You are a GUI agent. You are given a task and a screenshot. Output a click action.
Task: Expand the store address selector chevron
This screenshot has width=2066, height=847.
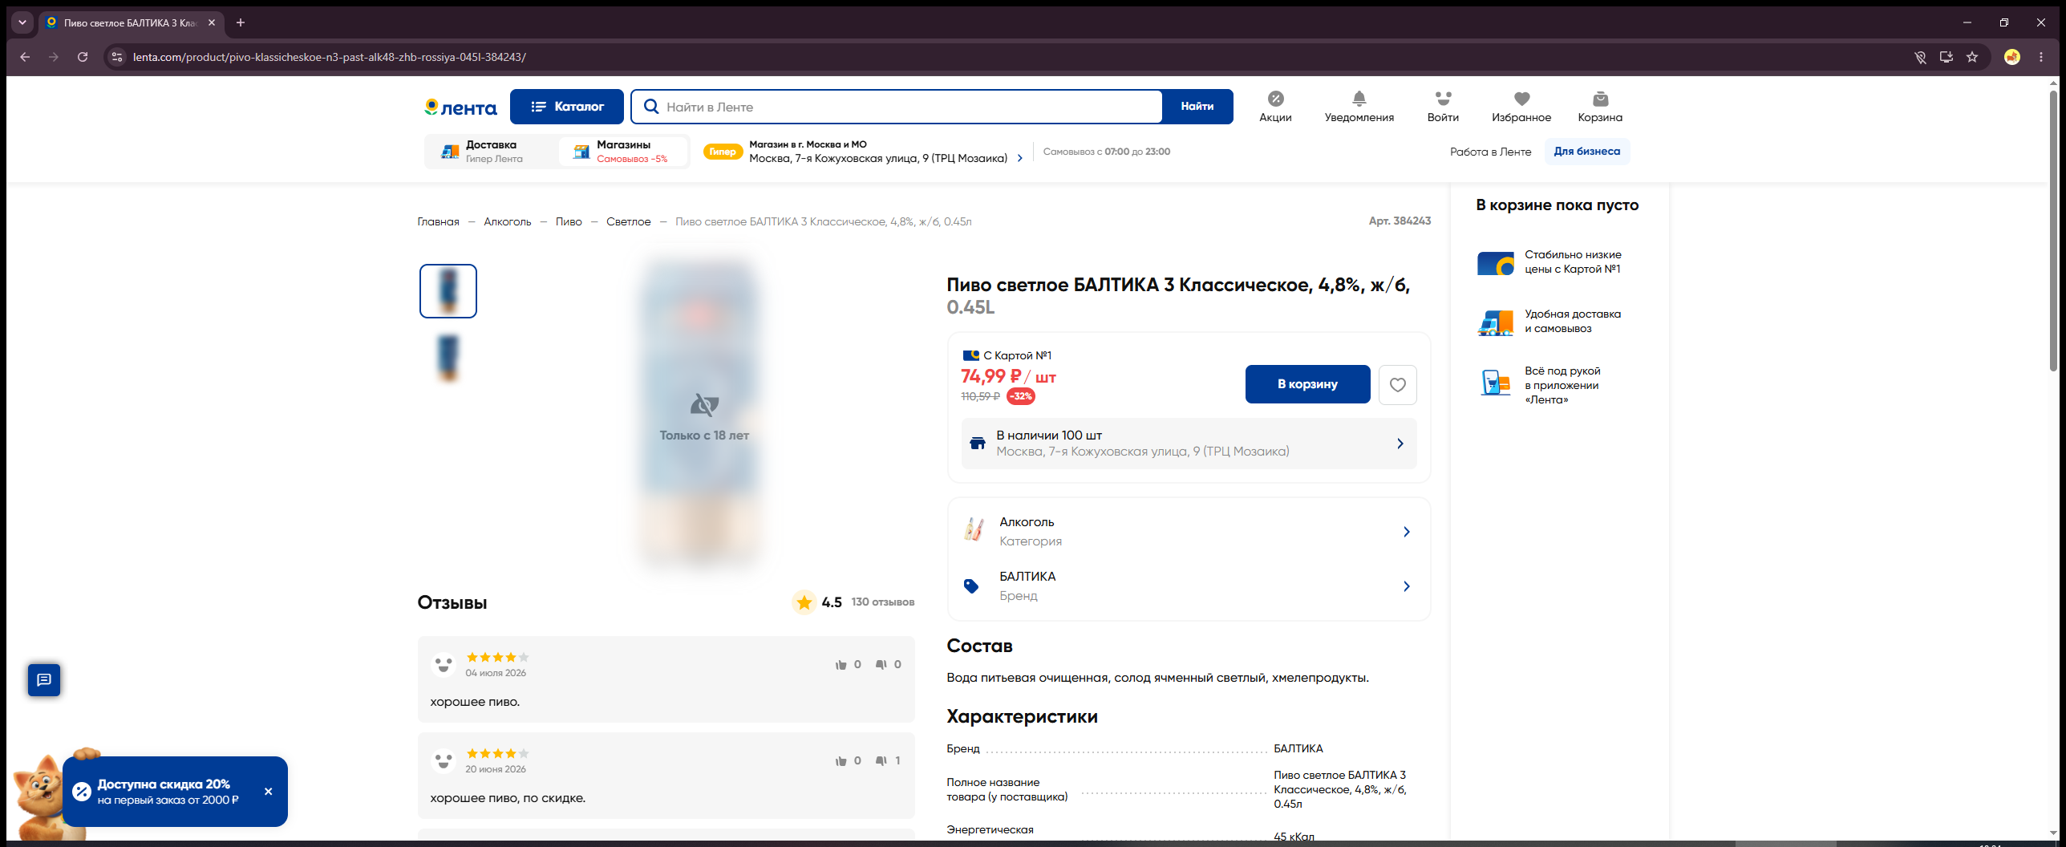pos(1020,159)
